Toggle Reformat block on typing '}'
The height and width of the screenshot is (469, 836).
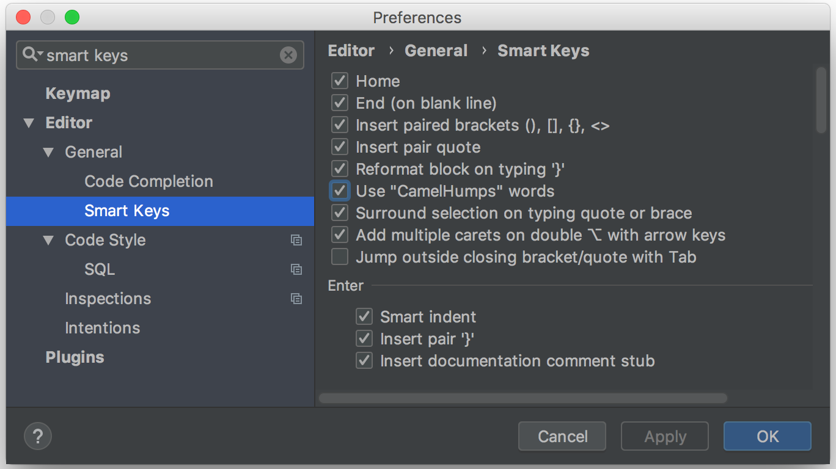(x=340, y=169)
